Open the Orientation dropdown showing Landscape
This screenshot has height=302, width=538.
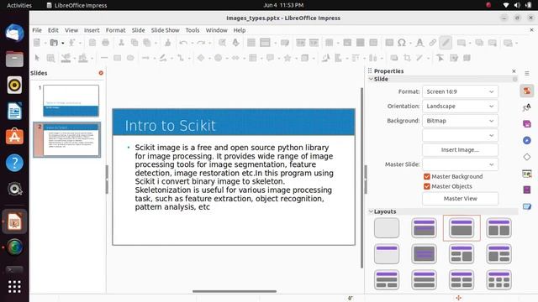click(x=460, y=107)
